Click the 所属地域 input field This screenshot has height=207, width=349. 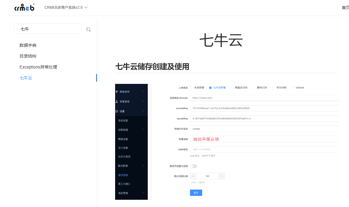click(264, 139)
